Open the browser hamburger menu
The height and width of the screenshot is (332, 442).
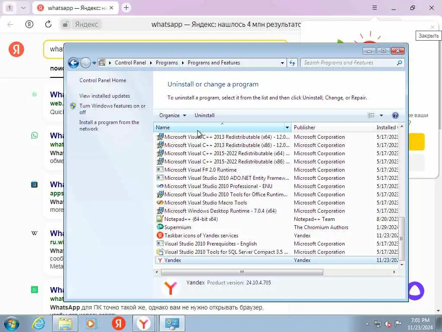tap(374, 8)
